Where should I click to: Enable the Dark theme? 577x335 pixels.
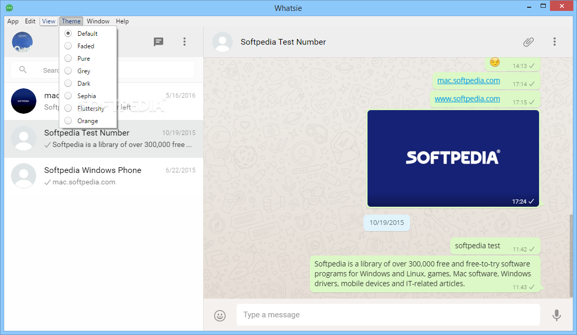pyautogui.click(x=88, y=84)
